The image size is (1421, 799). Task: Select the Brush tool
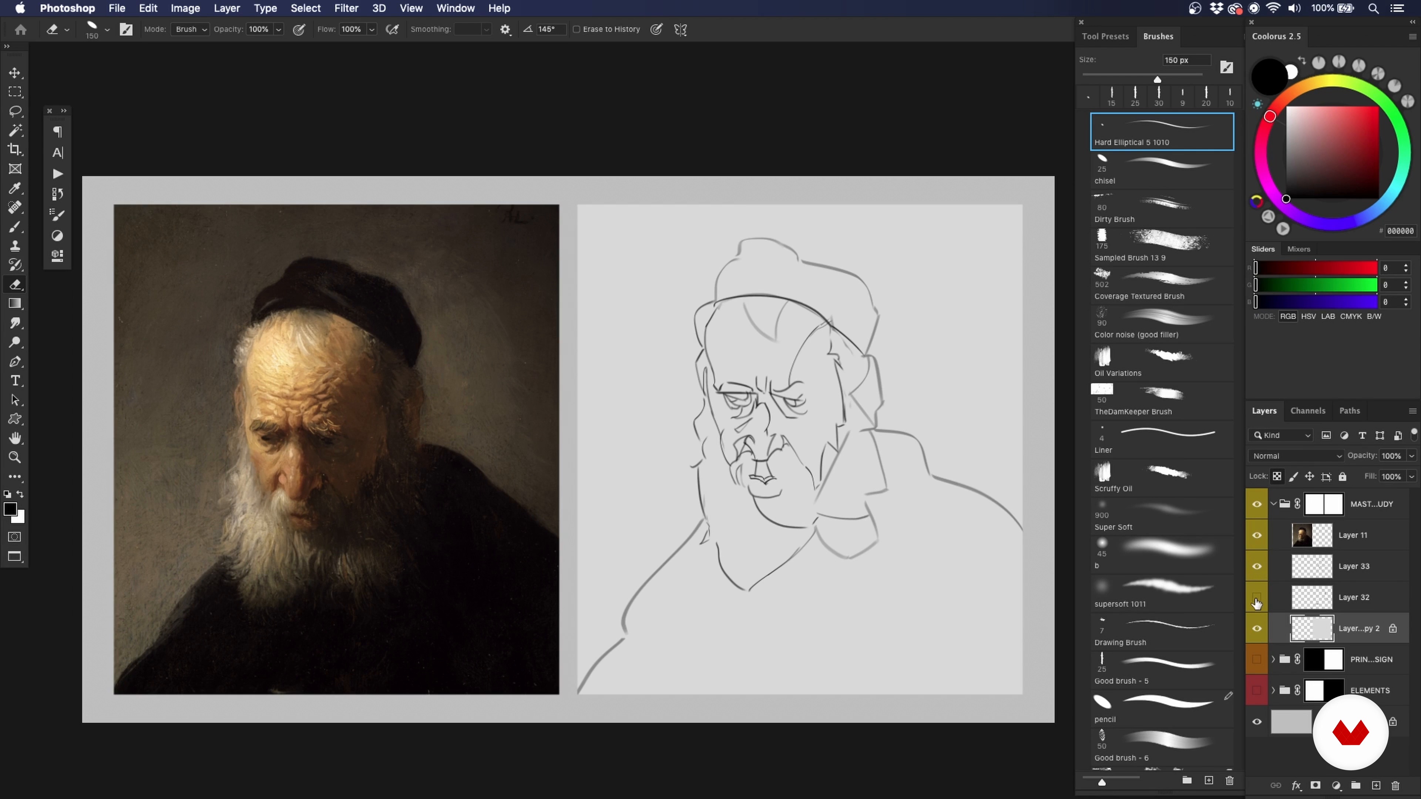coord(15,227)
